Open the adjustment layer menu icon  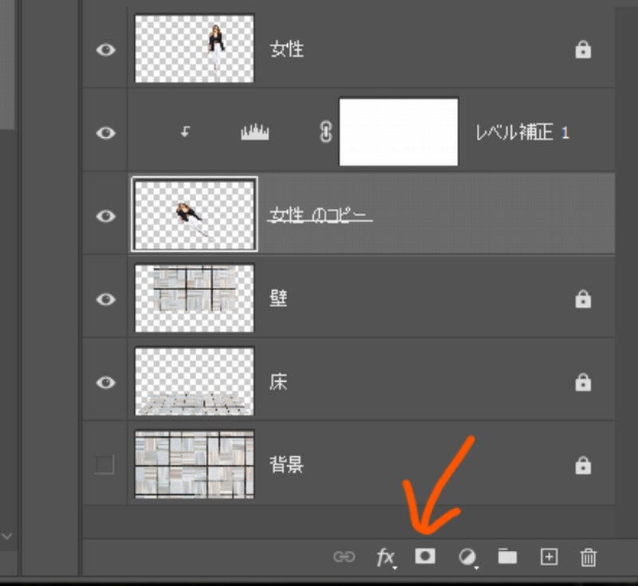tap(467, 557)
